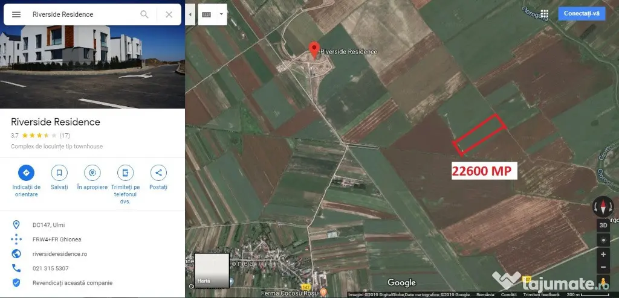
Task: Collapse the side panel arrow
Action: pos(190,14)
